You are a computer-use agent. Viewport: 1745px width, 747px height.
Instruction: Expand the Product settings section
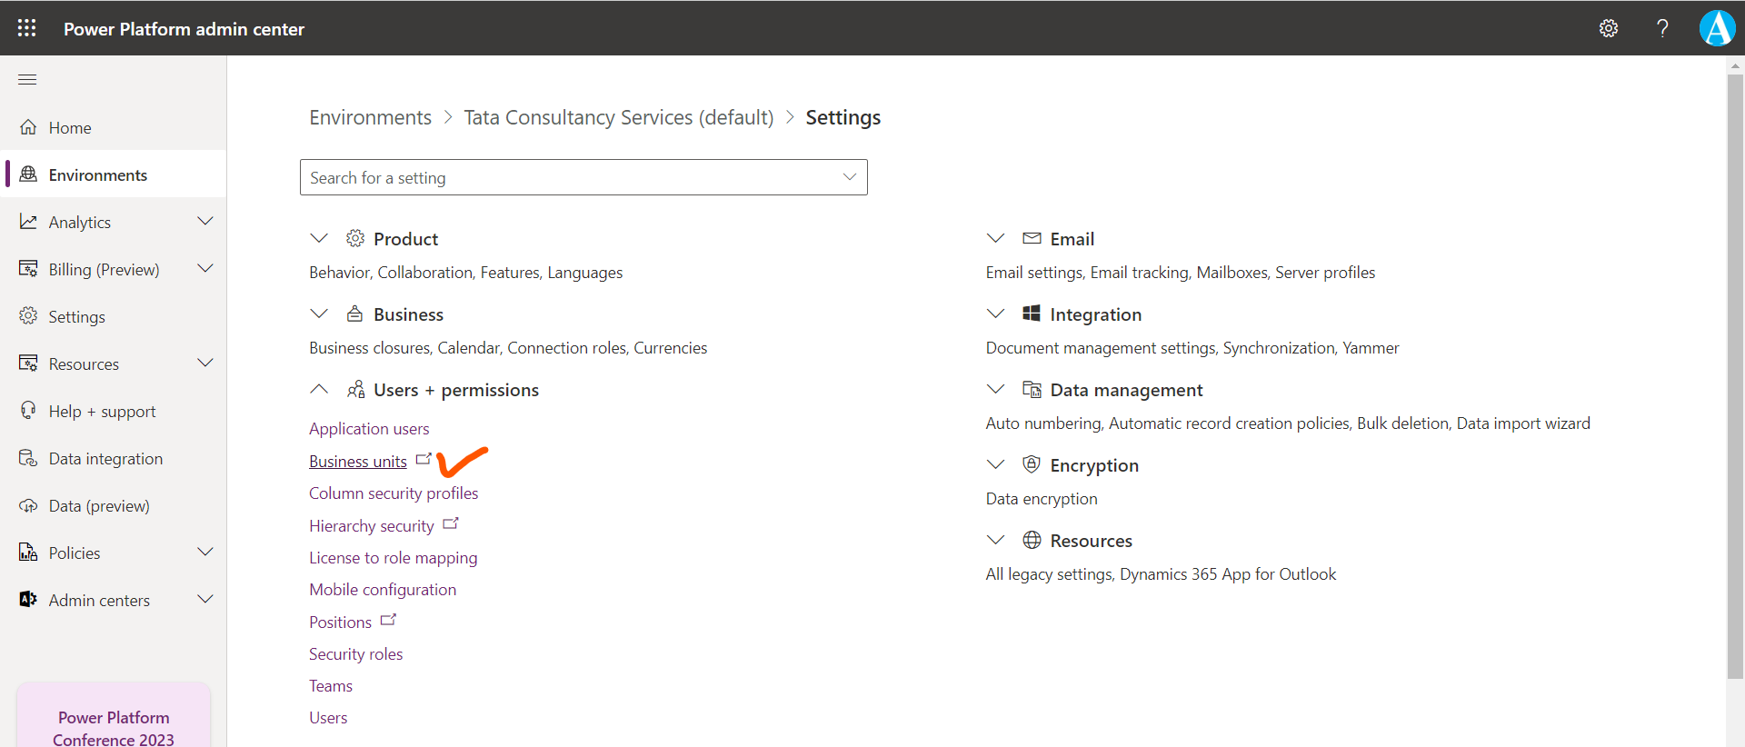point(319,239)
